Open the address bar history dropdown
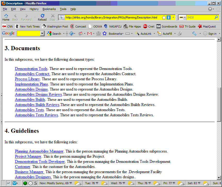Viewport: 222px width, 187px height. [x=173, y=17]
